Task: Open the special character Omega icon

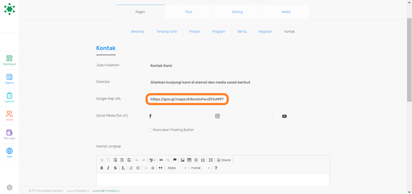Action: click(x=203, y=160)
